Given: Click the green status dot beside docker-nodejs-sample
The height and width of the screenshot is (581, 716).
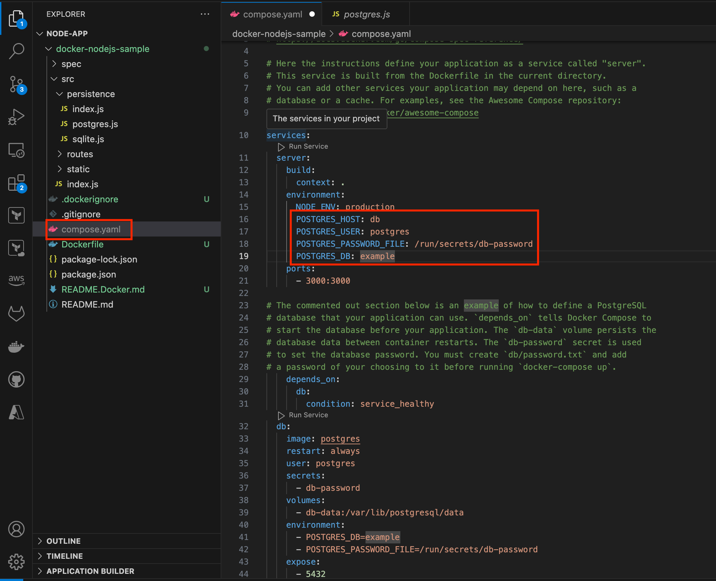Looking at the screenshot, I should click(x=206, y=49).
